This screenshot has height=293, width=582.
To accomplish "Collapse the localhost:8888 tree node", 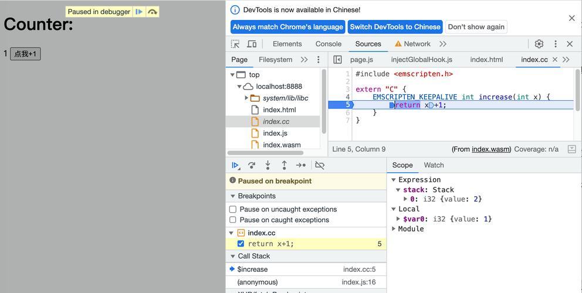I will pos(239,86).
